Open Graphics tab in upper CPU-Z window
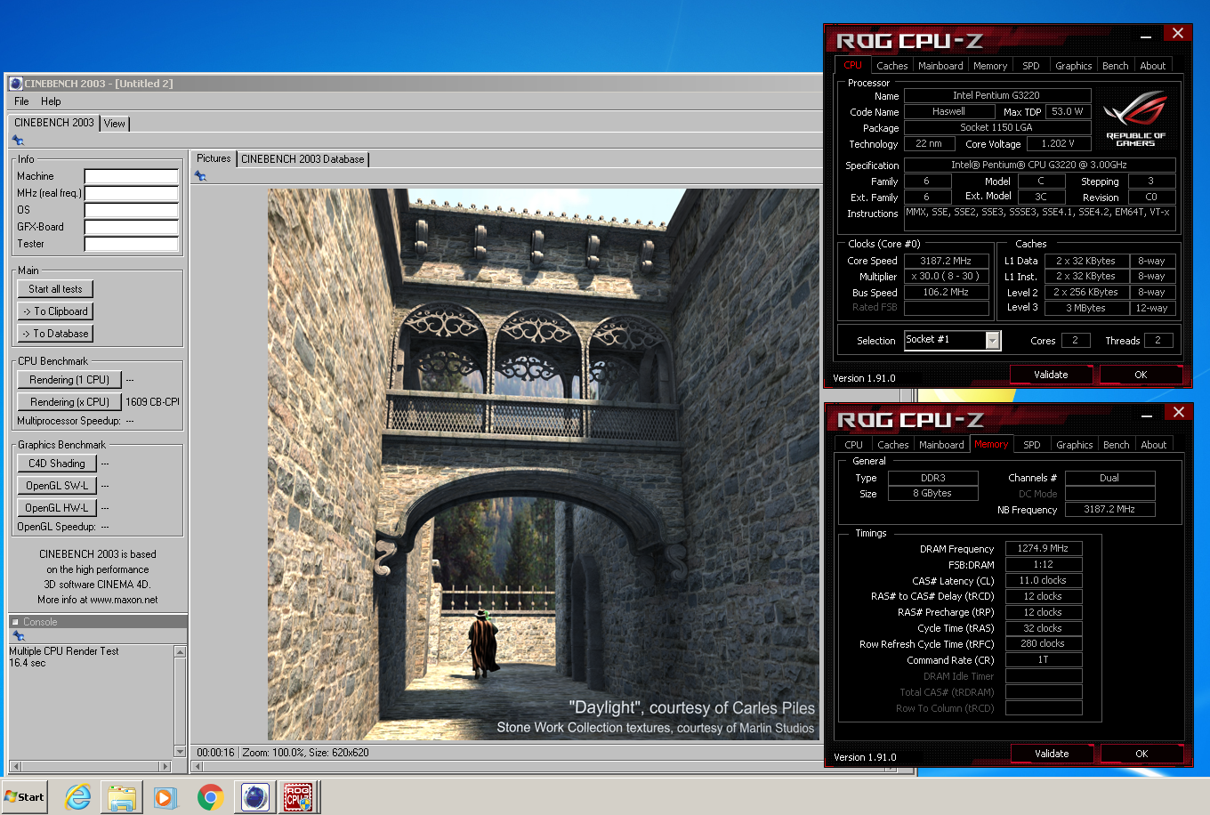Viewport: 1210px width, 815px height. coord(1074,66)
